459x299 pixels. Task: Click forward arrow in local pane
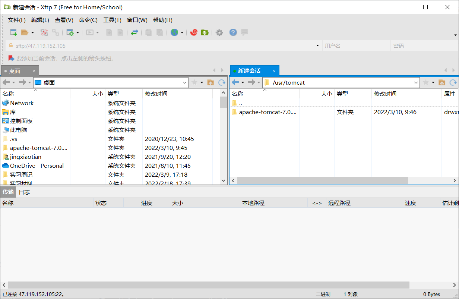[22, 82]
